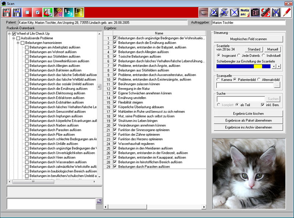The height and width of the screenshot is (218, 294).
Task: Click the Schließen toolbar icon
Action: 266,12
